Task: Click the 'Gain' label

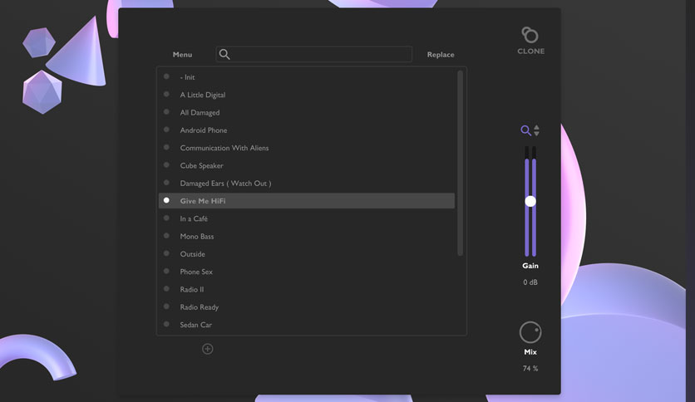Action: (530, 266)
